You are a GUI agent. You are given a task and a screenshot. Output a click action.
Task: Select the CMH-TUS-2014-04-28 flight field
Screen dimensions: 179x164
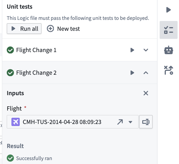73,122
